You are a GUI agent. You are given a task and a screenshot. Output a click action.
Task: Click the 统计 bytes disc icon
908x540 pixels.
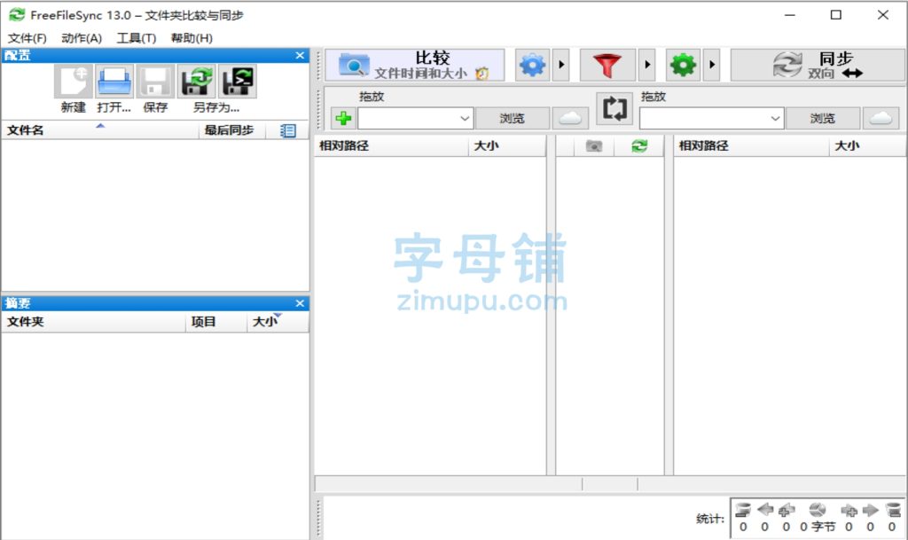click(817, 510)
